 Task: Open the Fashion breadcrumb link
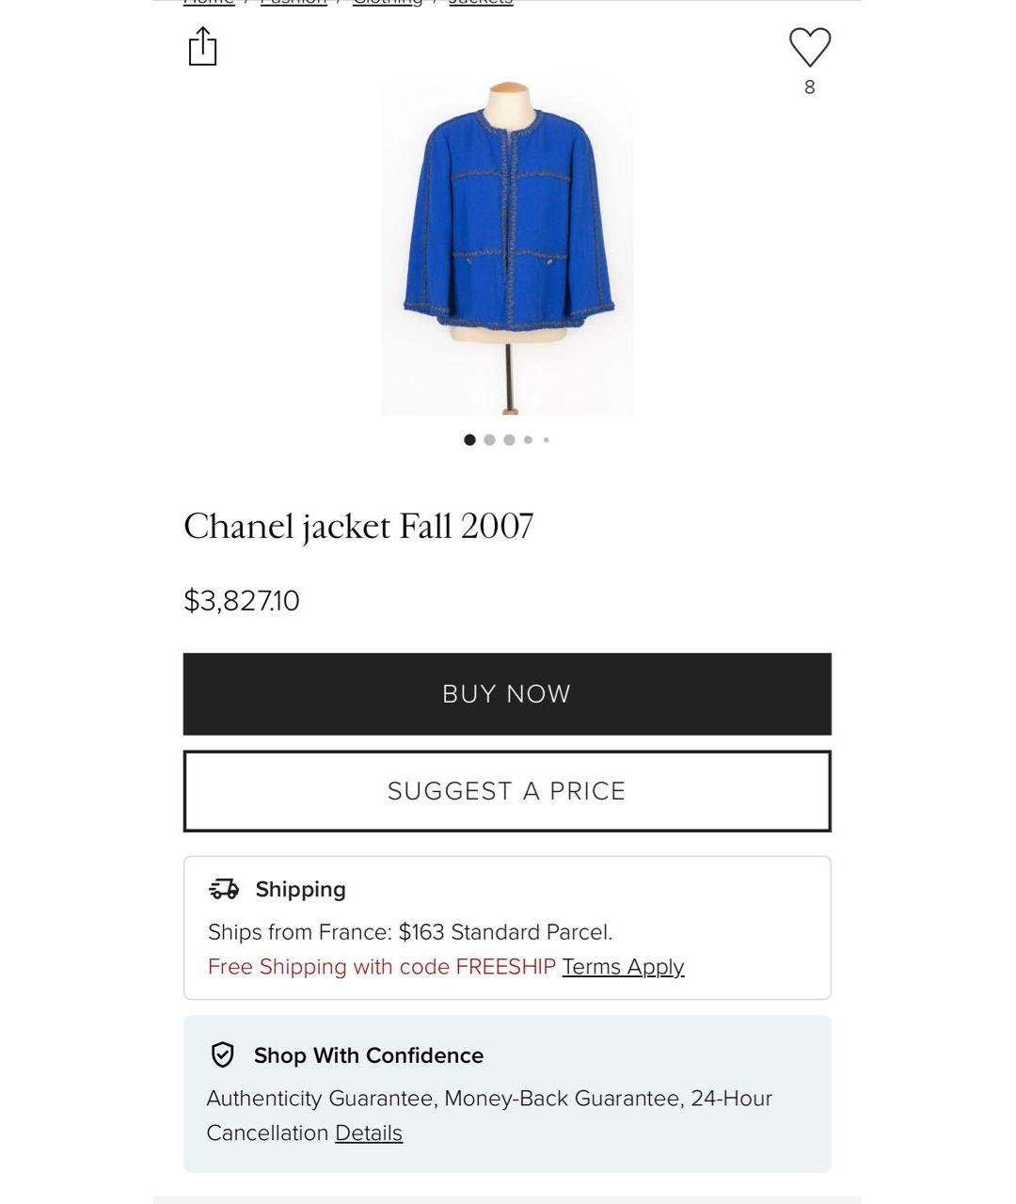[x=294, y=3]
